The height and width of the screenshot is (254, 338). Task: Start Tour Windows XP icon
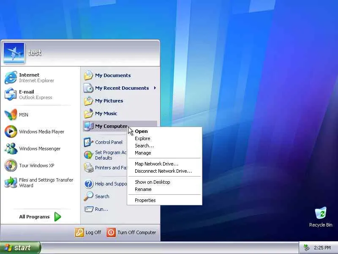click(11, 166)
